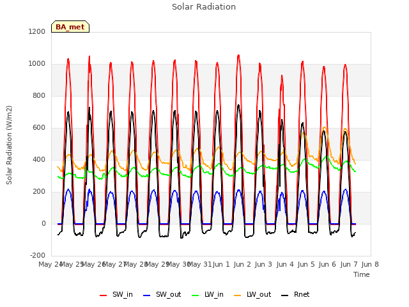Viewport: 409px width, 307px height.
Task: Click the SW_in legend entry
Action: coord(116,294)
